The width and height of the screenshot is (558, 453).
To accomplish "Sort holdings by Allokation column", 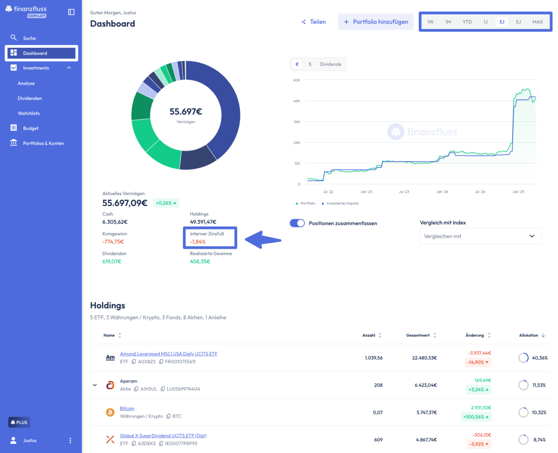I will (x=532, y=336).
